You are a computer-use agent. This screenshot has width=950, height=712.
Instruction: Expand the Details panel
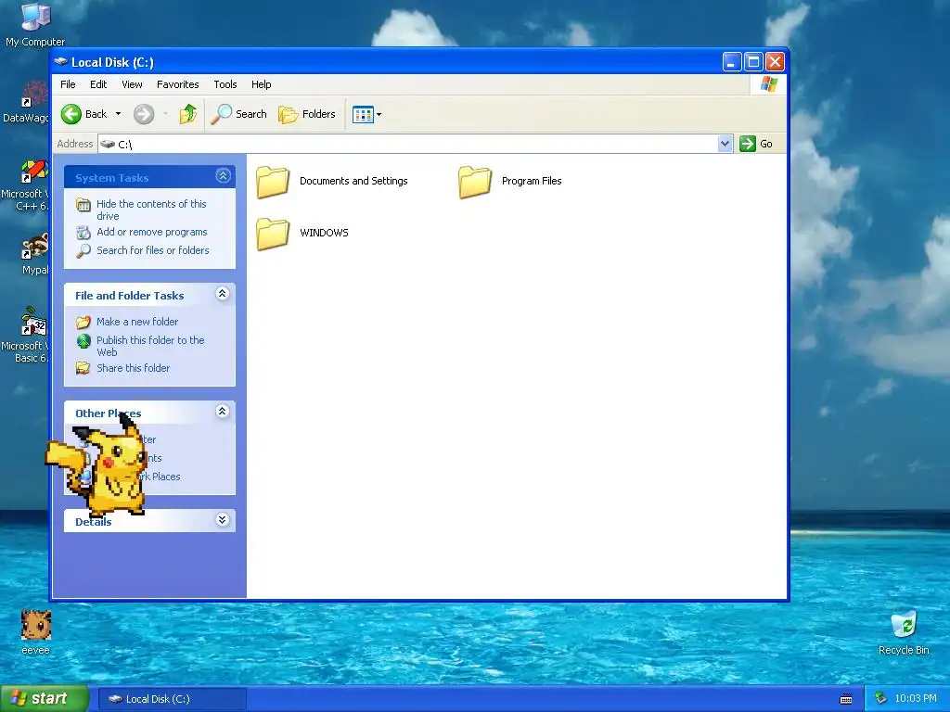pos(223,520)
